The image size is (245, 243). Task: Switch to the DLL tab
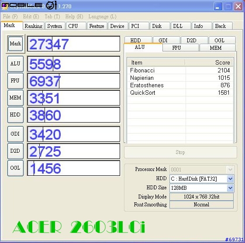(181, 26)
